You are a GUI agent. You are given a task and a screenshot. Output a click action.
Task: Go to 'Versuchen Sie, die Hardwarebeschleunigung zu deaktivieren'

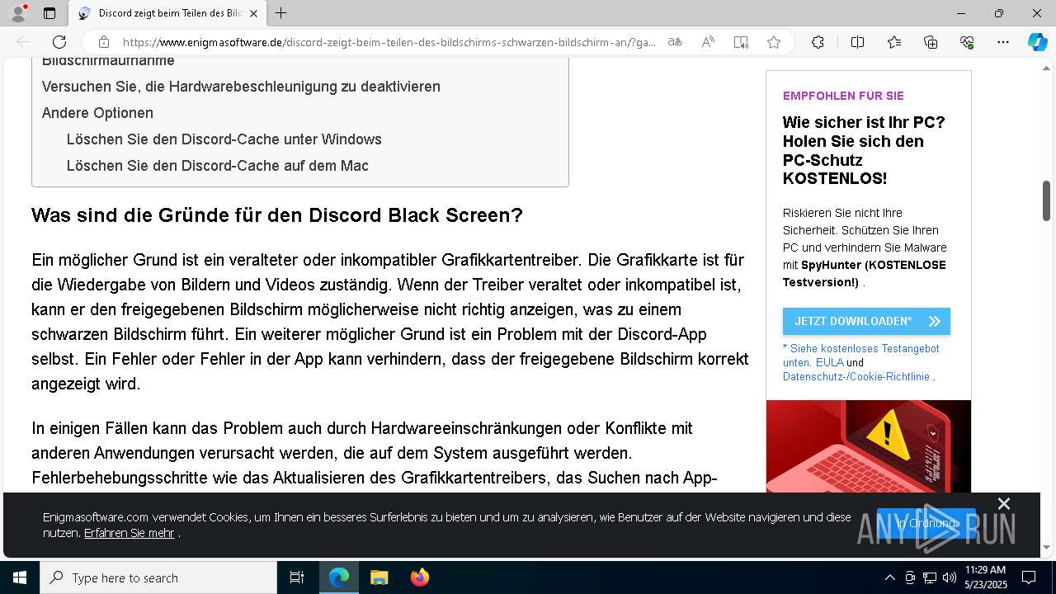click(241, 87)
